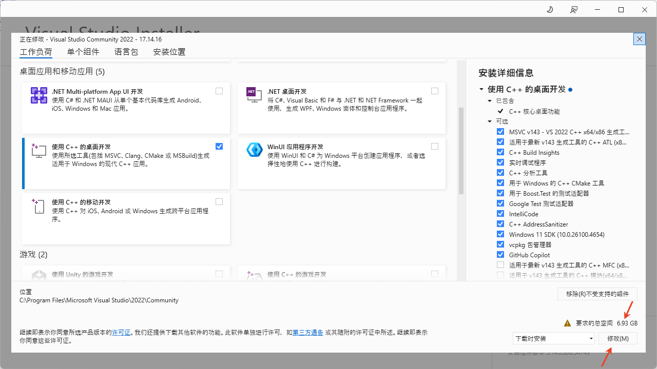Click the feedback icon in the title bar
Screen dimensions: 657x369
point(574,10)
